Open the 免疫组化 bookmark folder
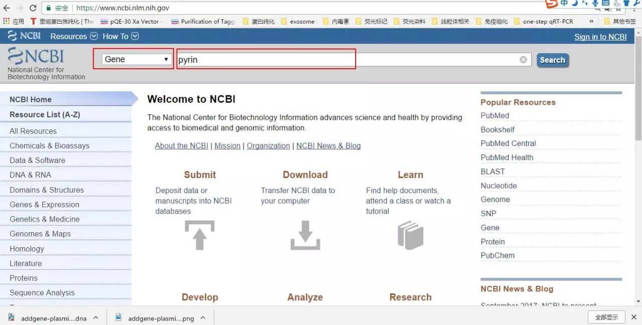The height and width of the screenshot is (325, 642). pyautogui.click(x=492, y=22)
